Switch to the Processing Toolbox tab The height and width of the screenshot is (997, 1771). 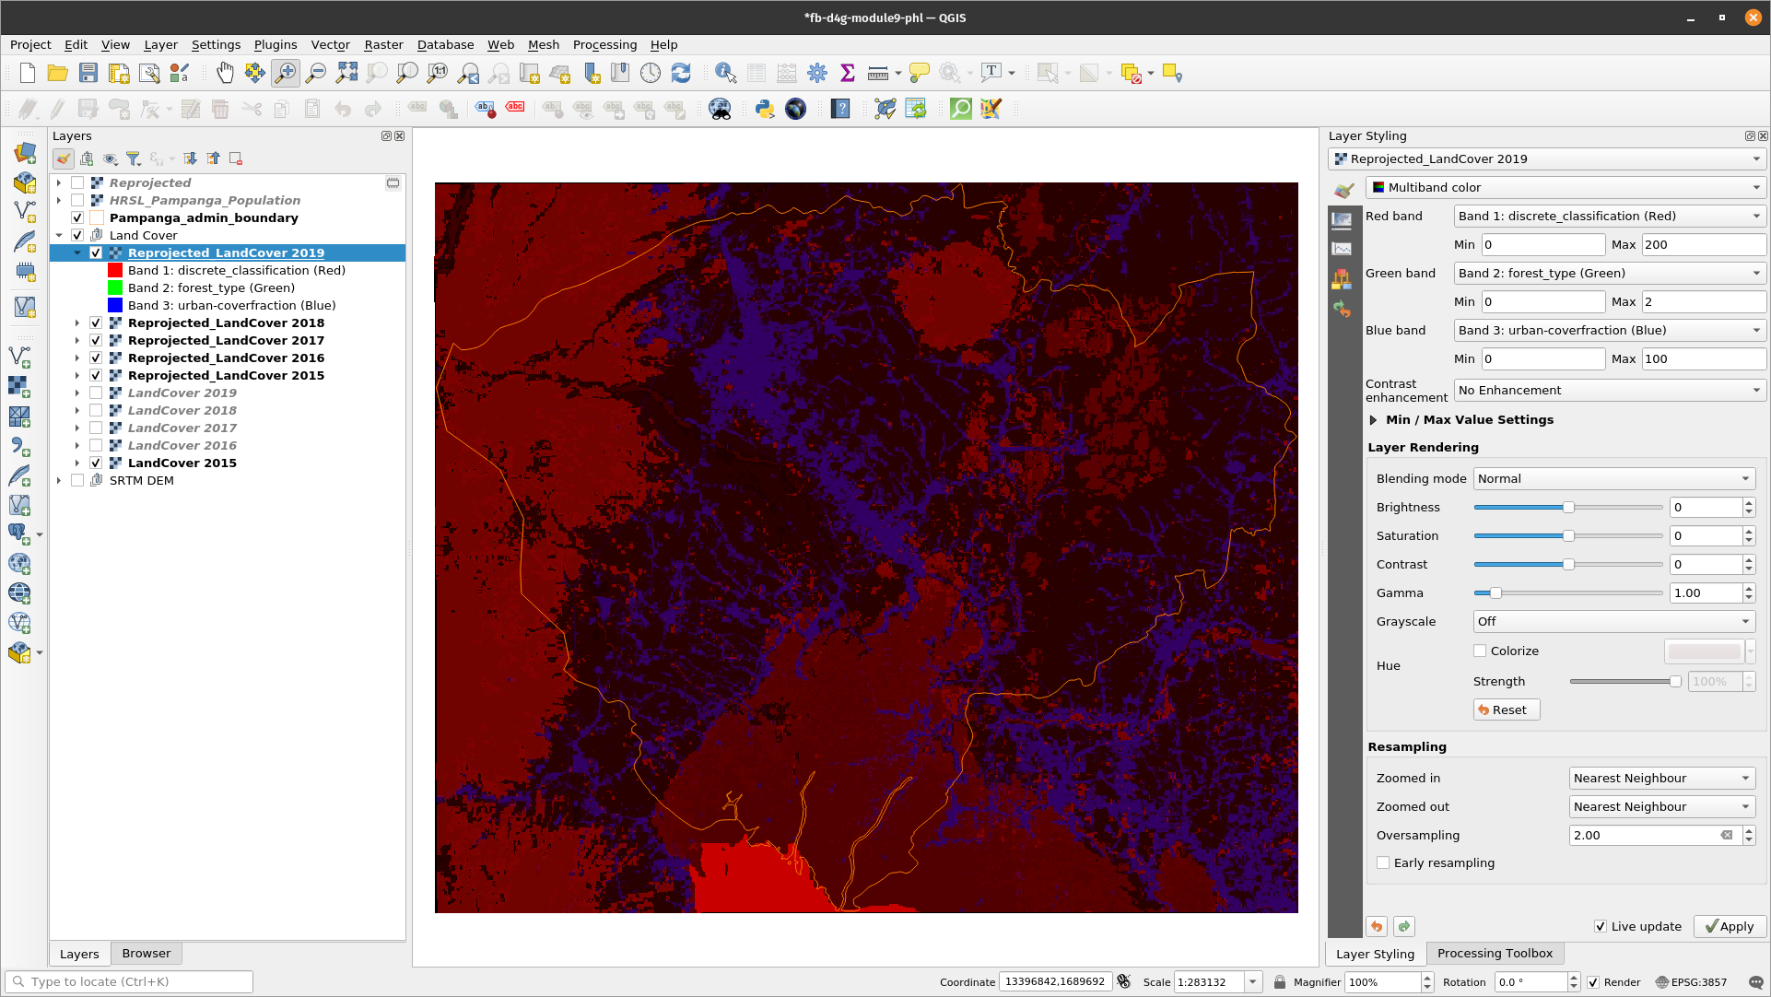[1495, 954]
